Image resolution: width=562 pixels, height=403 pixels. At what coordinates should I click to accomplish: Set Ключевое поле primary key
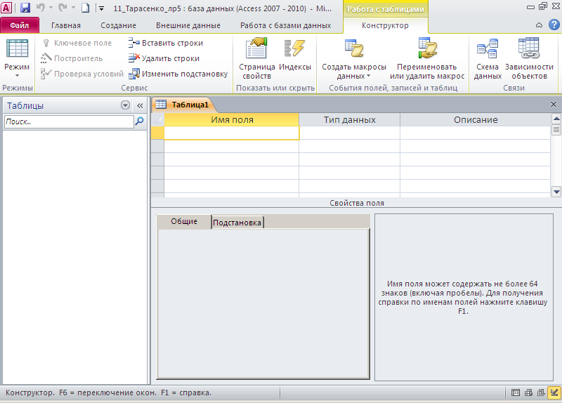pyautogui.click(x=77, y=43)
